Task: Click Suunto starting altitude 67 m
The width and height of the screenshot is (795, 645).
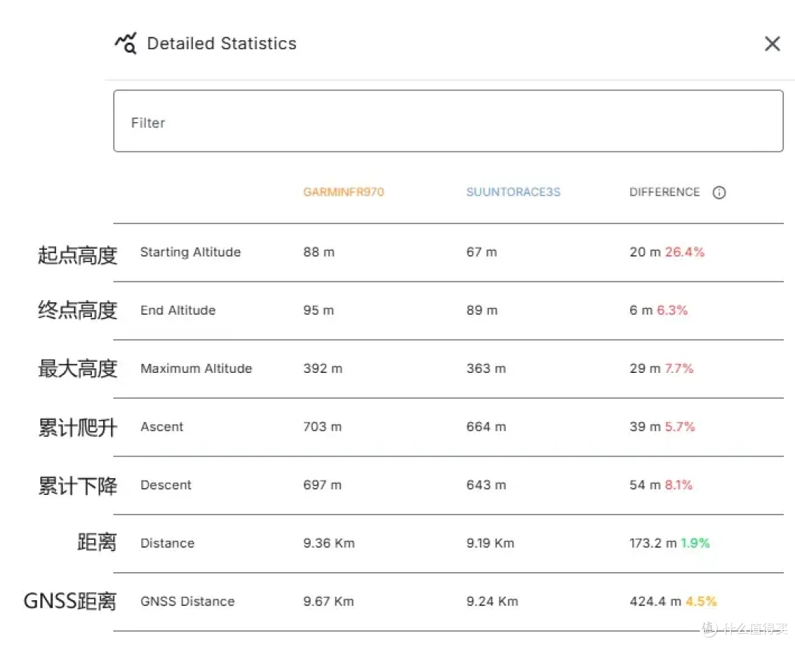Action: coord(481,252)
